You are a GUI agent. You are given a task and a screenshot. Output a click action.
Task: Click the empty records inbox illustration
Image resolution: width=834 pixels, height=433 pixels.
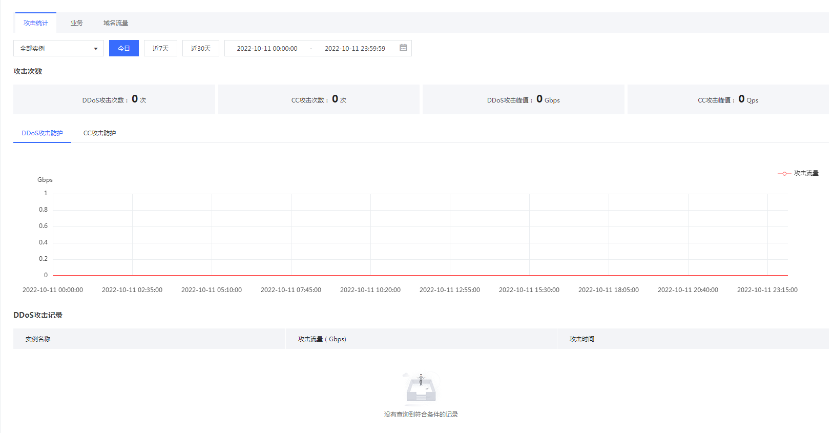(x=421, y=389)
